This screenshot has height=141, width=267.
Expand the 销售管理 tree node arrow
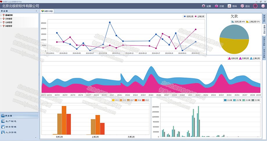point(1,26)
